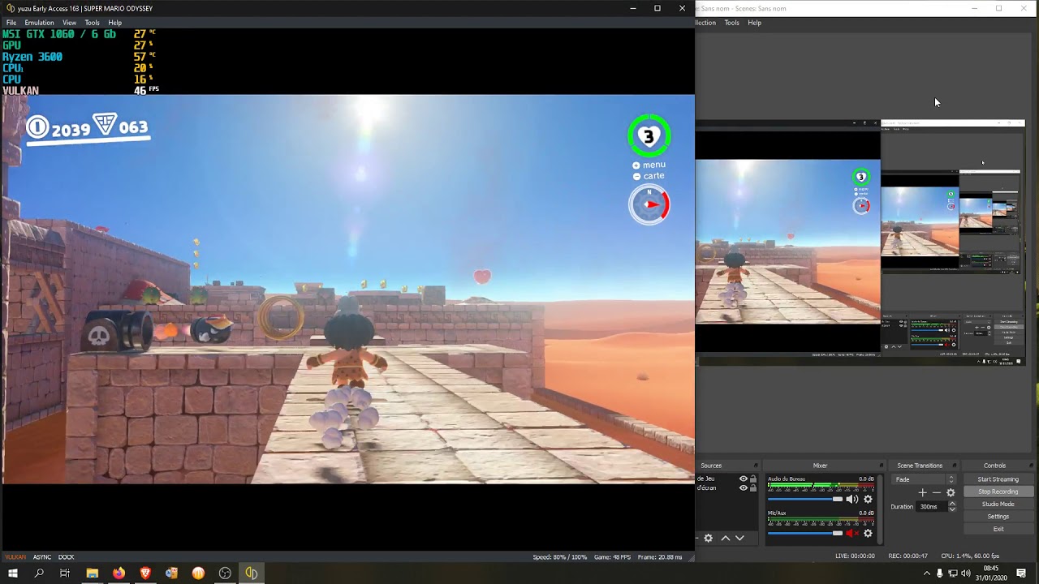Open Audio du Bureau settings gear
Screen dimensions: 1039x584
pos(868,499)
